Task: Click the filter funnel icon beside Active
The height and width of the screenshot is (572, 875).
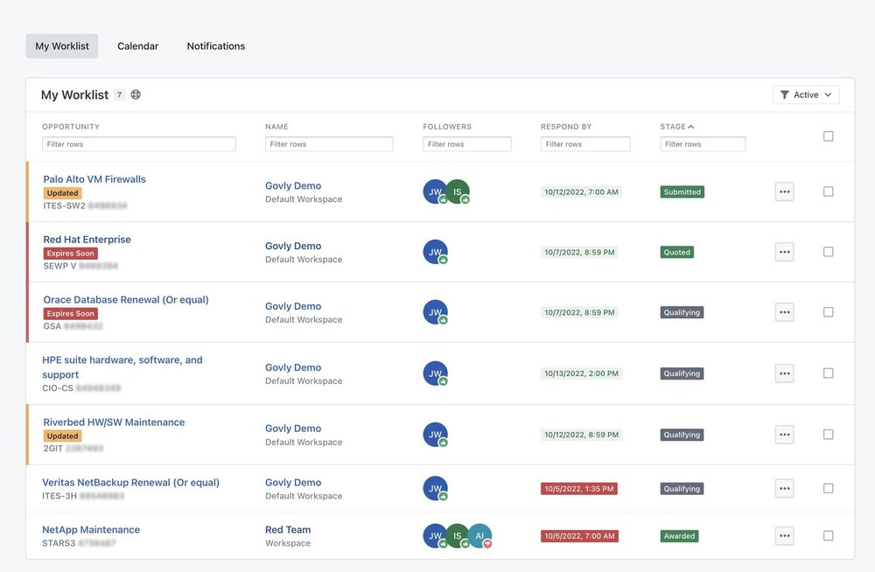Action: click(785, 94)
